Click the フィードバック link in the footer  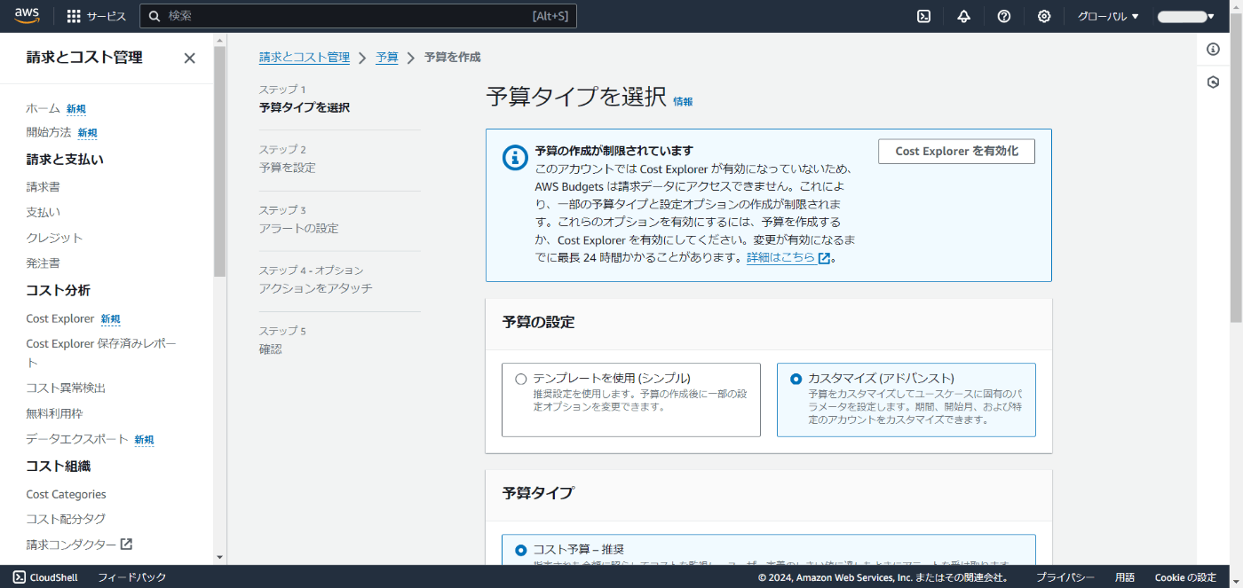pyautogui.click(x=131, y=577)
